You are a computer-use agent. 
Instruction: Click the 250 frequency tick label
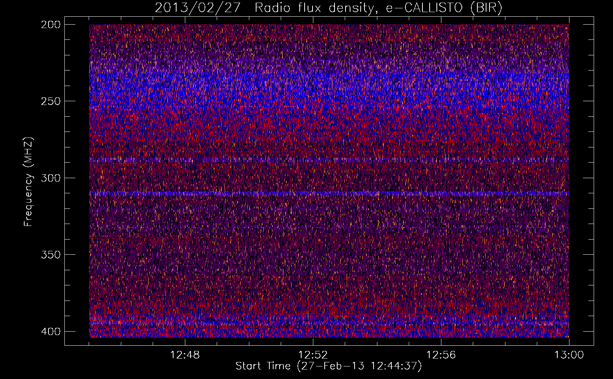click(50, 101)
